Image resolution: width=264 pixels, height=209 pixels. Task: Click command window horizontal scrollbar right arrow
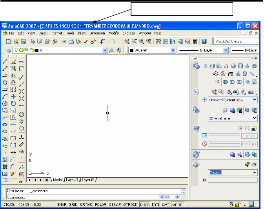(x=177, y=197)
